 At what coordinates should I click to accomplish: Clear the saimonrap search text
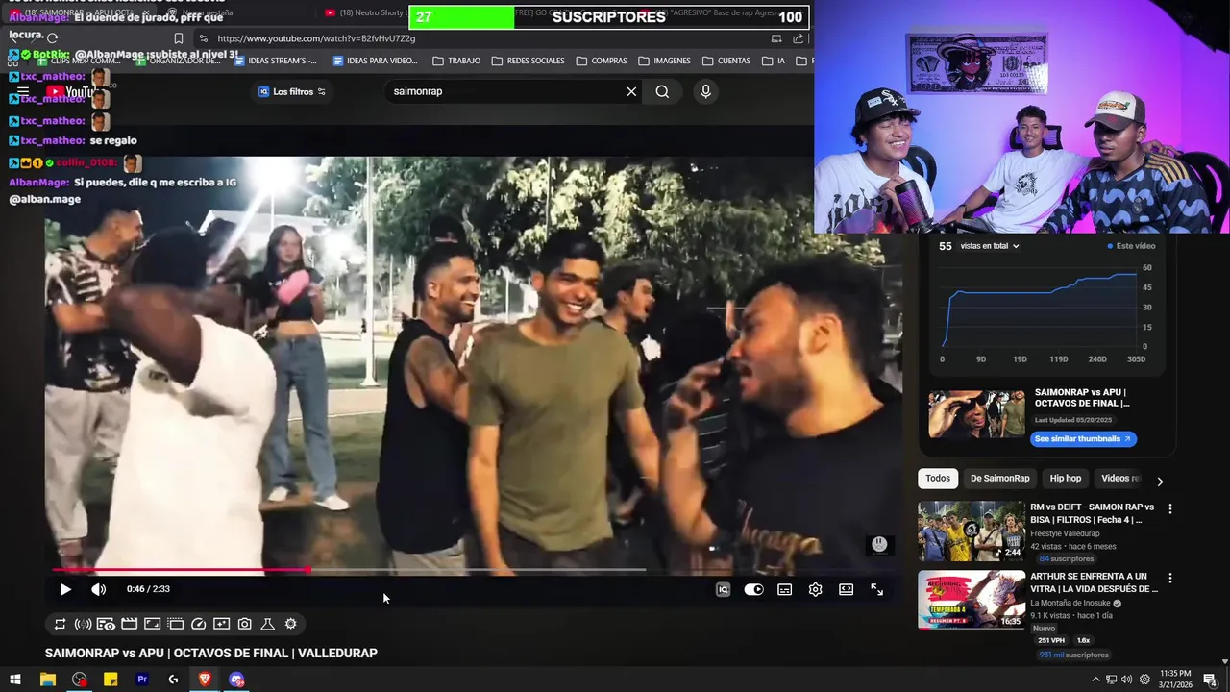pos(631,91)
